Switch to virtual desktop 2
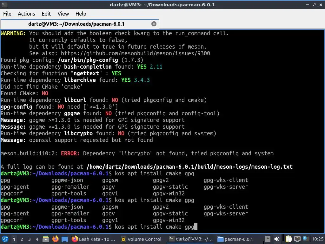The width and height of the screenshot is (325, 244). (x=22, y=239)
